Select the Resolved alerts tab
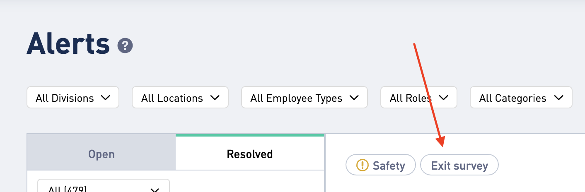This screenshot has height=192, width=585. (250, 153)
